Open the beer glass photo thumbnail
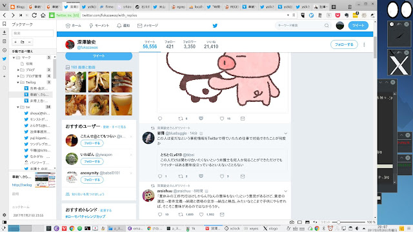413x232 pixels. click(x=122, y=105)
